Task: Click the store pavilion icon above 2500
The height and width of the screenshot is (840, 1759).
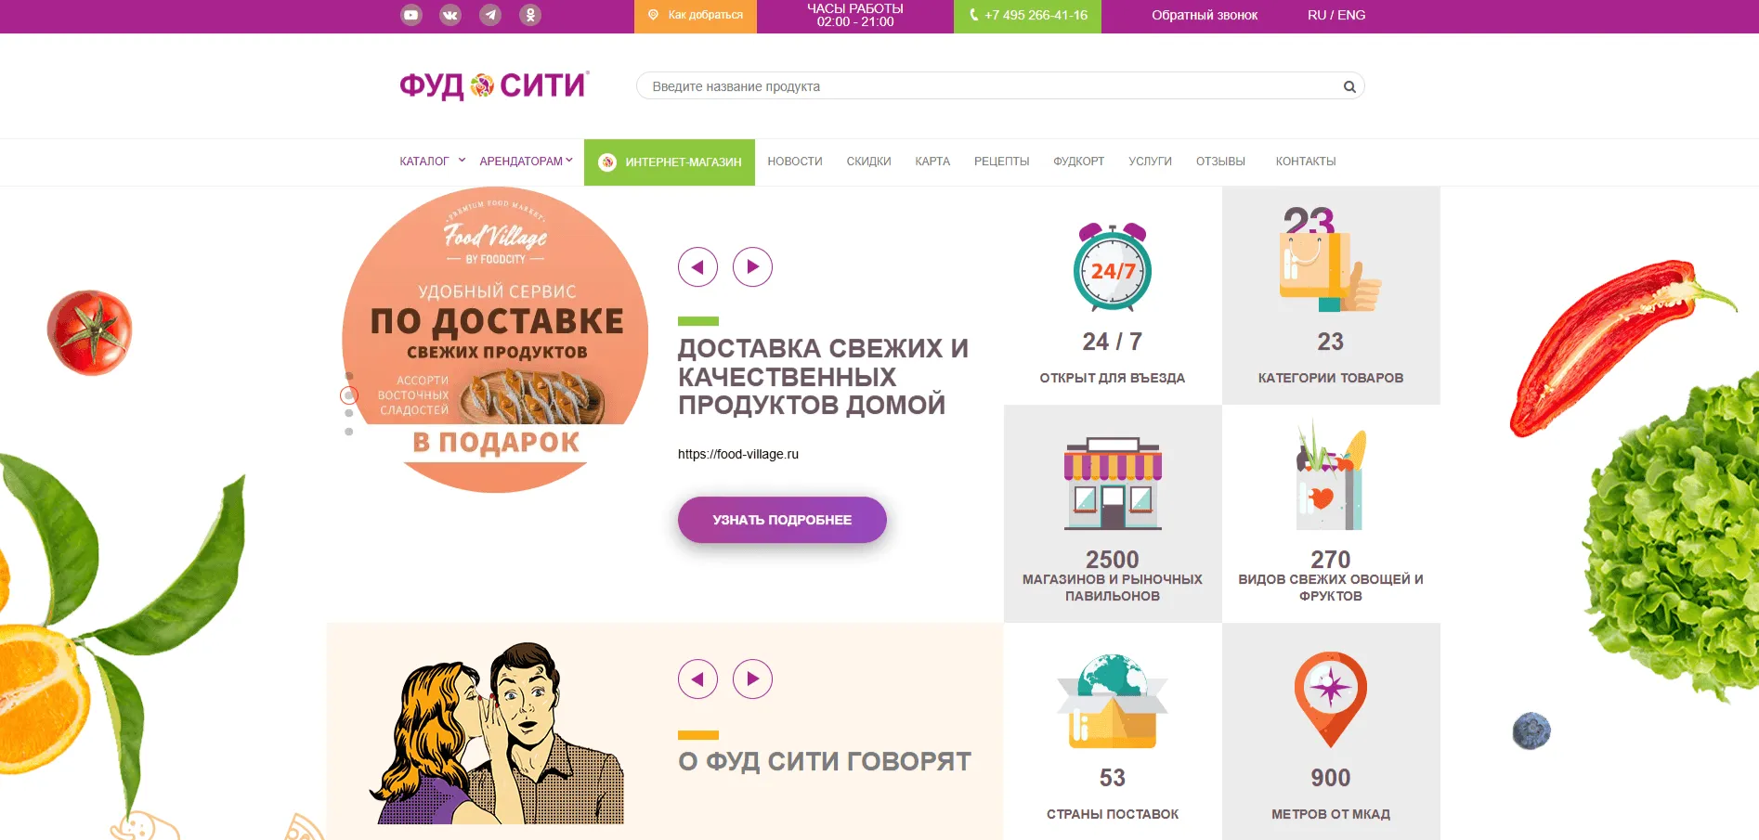Action: [x=1113, y=484]
